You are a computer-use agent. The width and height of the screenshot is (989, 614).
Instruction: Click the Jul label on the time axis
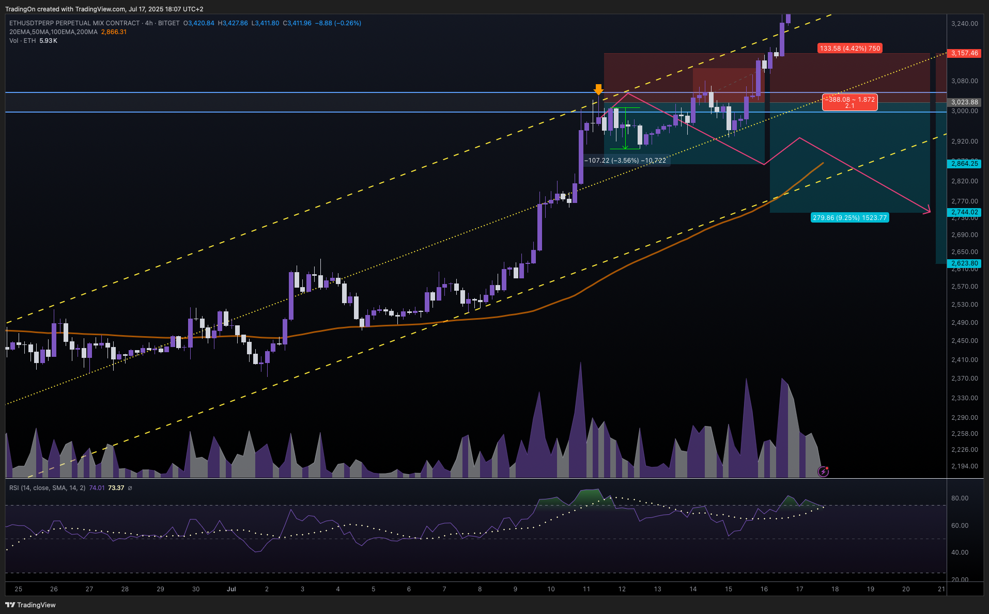coord(231,589)
